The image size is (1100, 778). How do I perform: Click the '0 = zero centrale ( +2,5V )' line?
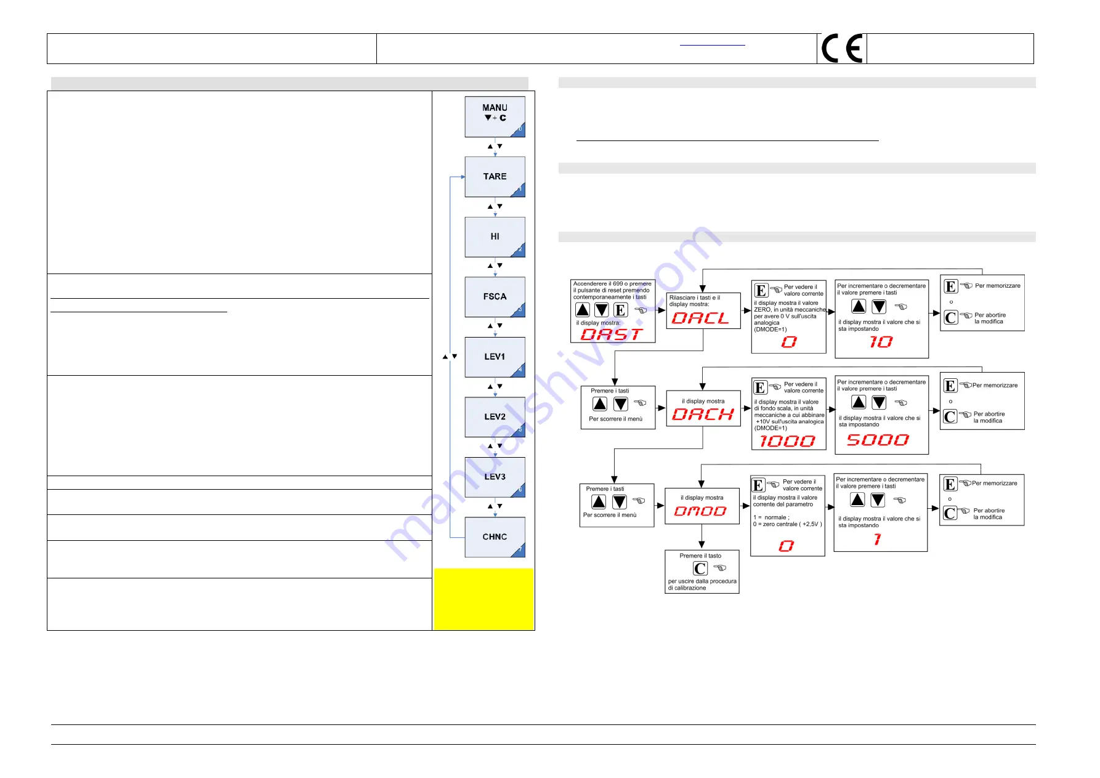787,524
